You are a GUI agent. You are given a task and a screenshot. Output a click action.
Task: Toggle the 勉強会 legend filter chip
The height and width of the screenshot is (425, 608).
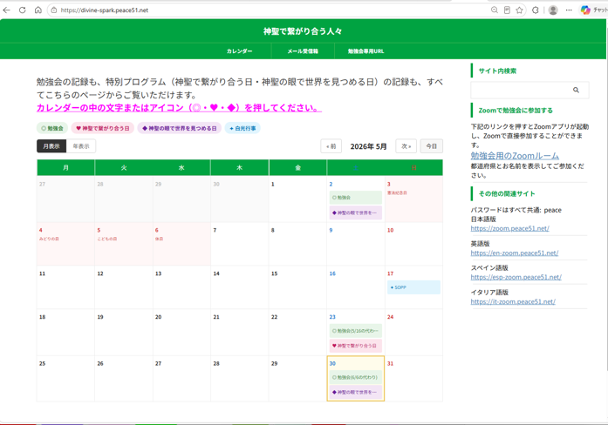[52, 128]
